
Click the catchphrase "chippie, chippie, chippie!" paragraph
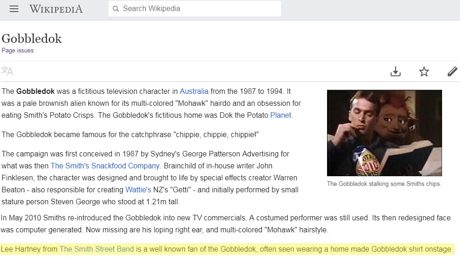(x=130, y=135)
